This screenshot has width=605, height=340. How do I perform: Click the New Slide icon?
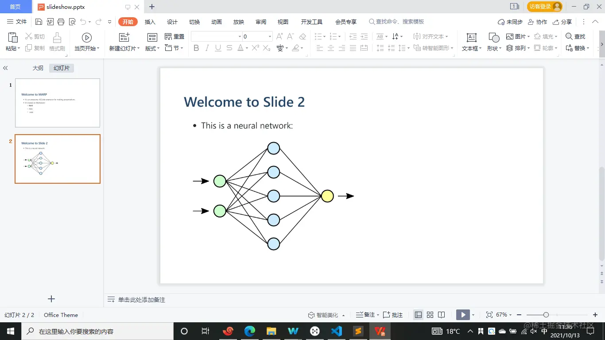tap(124, 37)
